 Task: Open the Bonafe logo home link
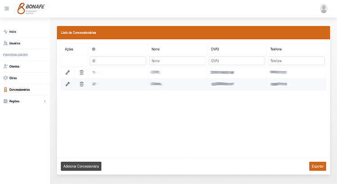click(x=31, y=9)
